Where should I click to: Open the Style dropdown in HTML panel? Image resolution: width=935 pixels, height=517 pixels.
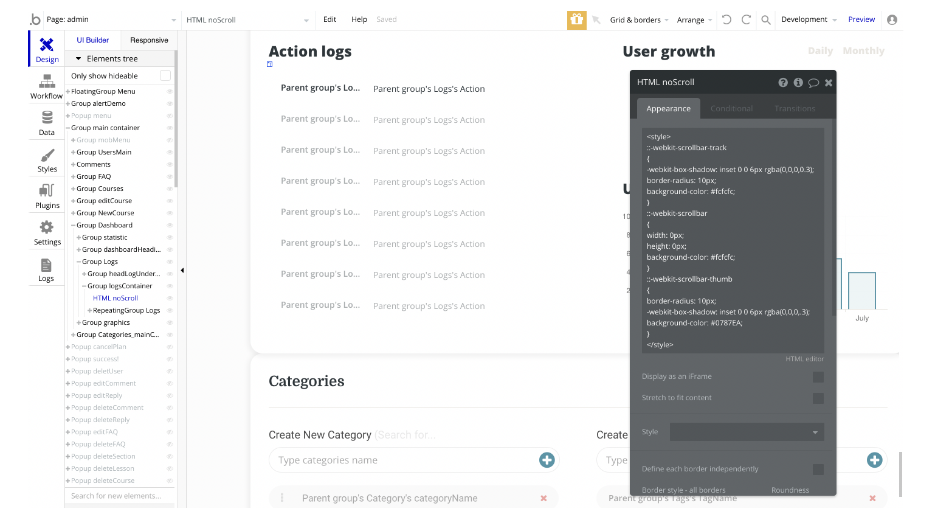tap(747, 432)
